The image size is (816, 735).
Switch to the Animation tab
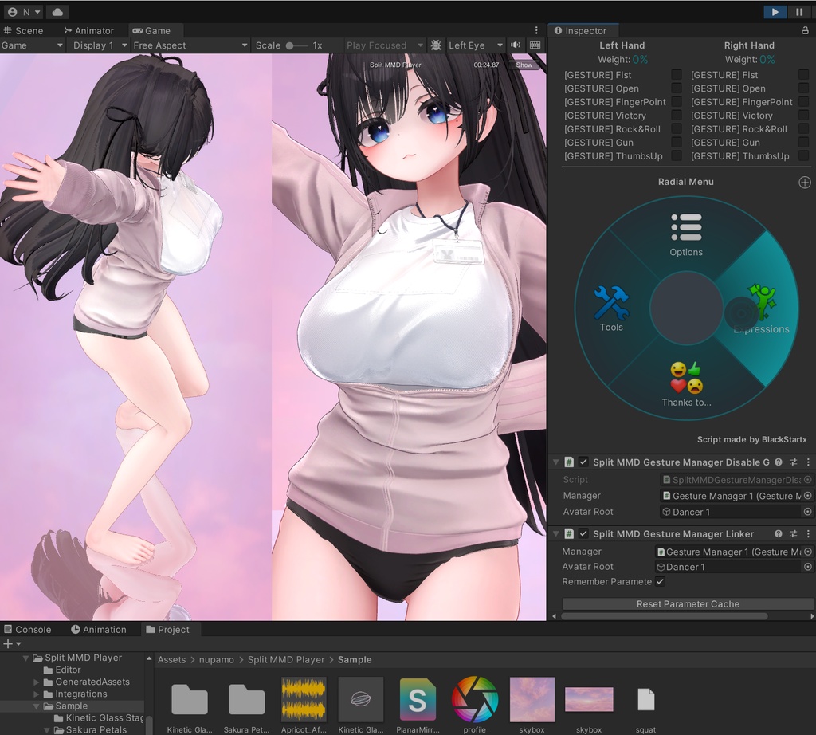pos(99,629)
